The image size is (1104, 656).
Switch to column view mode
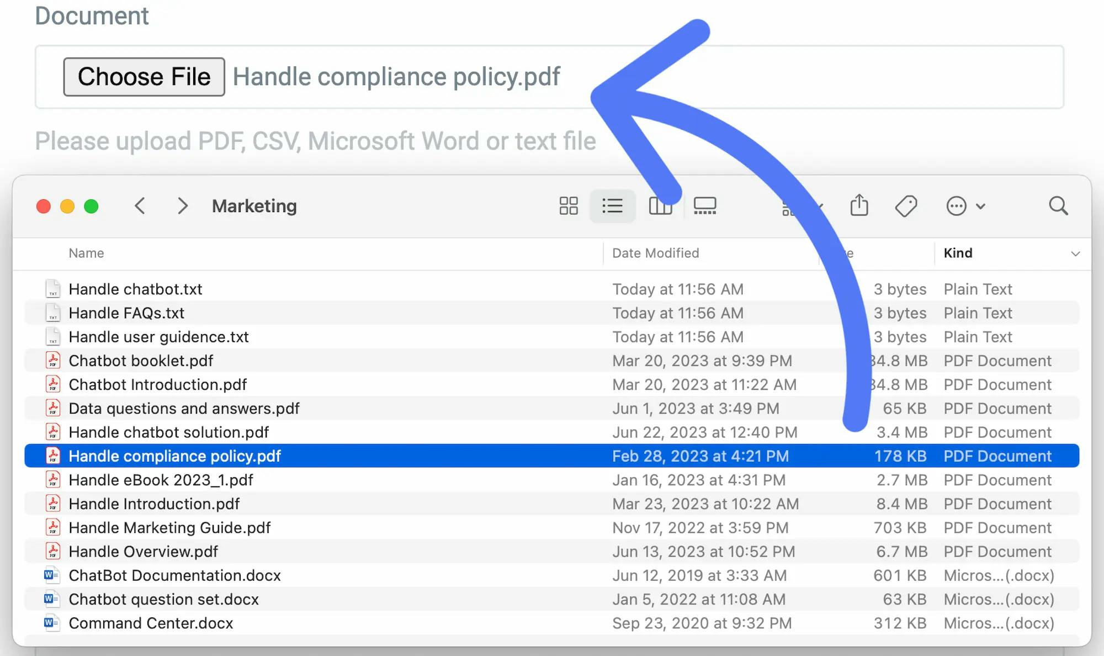(660, 205)
